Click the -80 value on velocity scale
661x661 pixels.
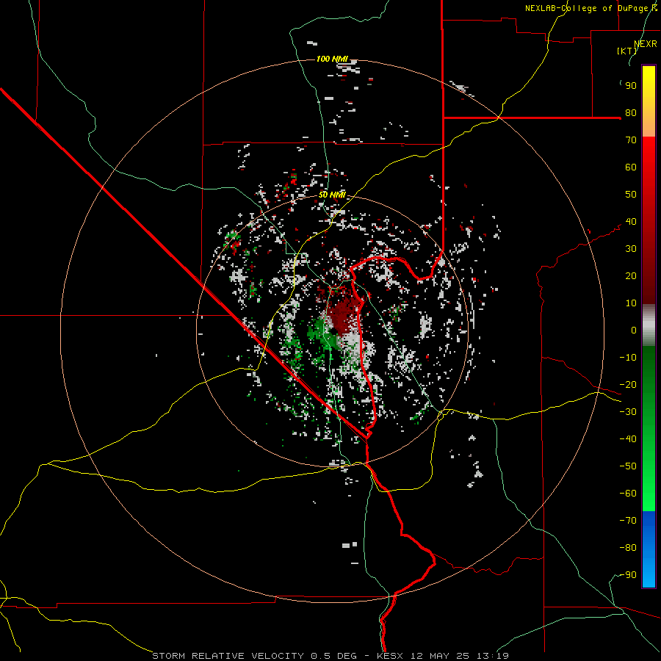click(x=628, y=548)
